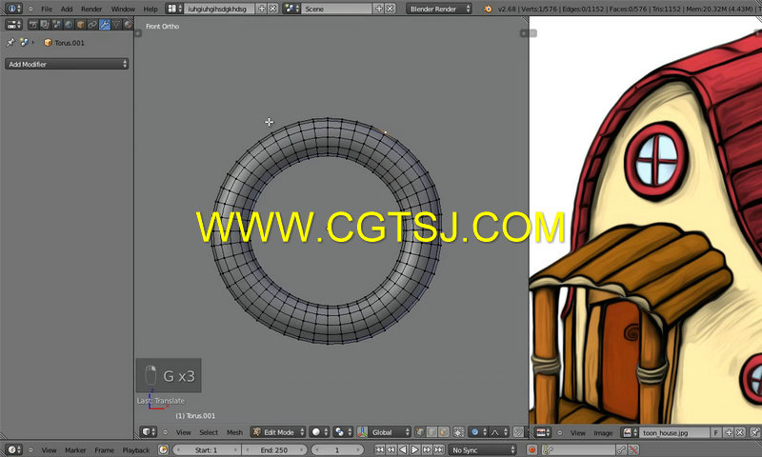Open the timeline Playback menu
Viewport: 762px width, 457px height.
pyautogui.click(x=136, y=450)
